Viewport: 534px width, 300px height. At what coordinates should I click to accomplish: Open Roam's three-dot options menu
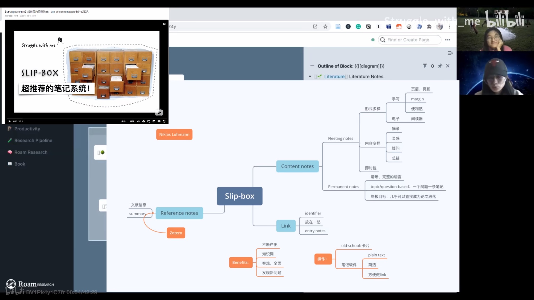tap(448, 40)
